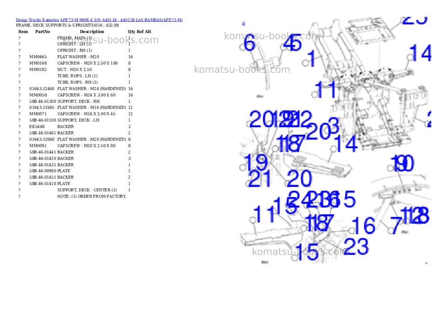Select 'SUPPORT, DECK - CENTER (1)' description
This screenshot has height=316, width=447.
[x=87, y=190]
